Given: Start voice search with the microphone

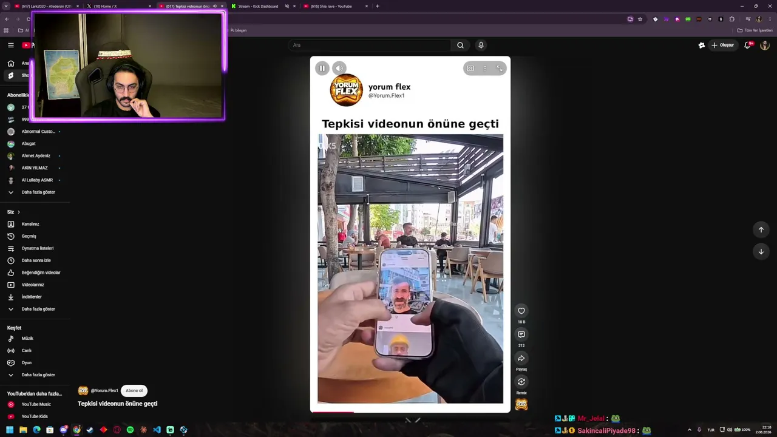Looking at the screenshot, I should pyautogui.click(x=481, y=45).
